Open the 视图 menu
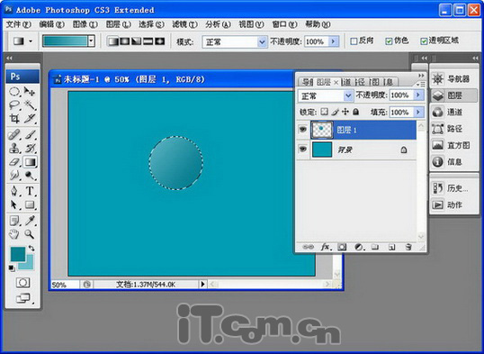 (x=251, y=24)
